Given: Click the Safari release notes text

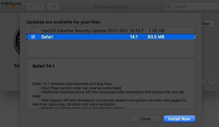Looking at the screenshot, I should [x=109, y=96].
